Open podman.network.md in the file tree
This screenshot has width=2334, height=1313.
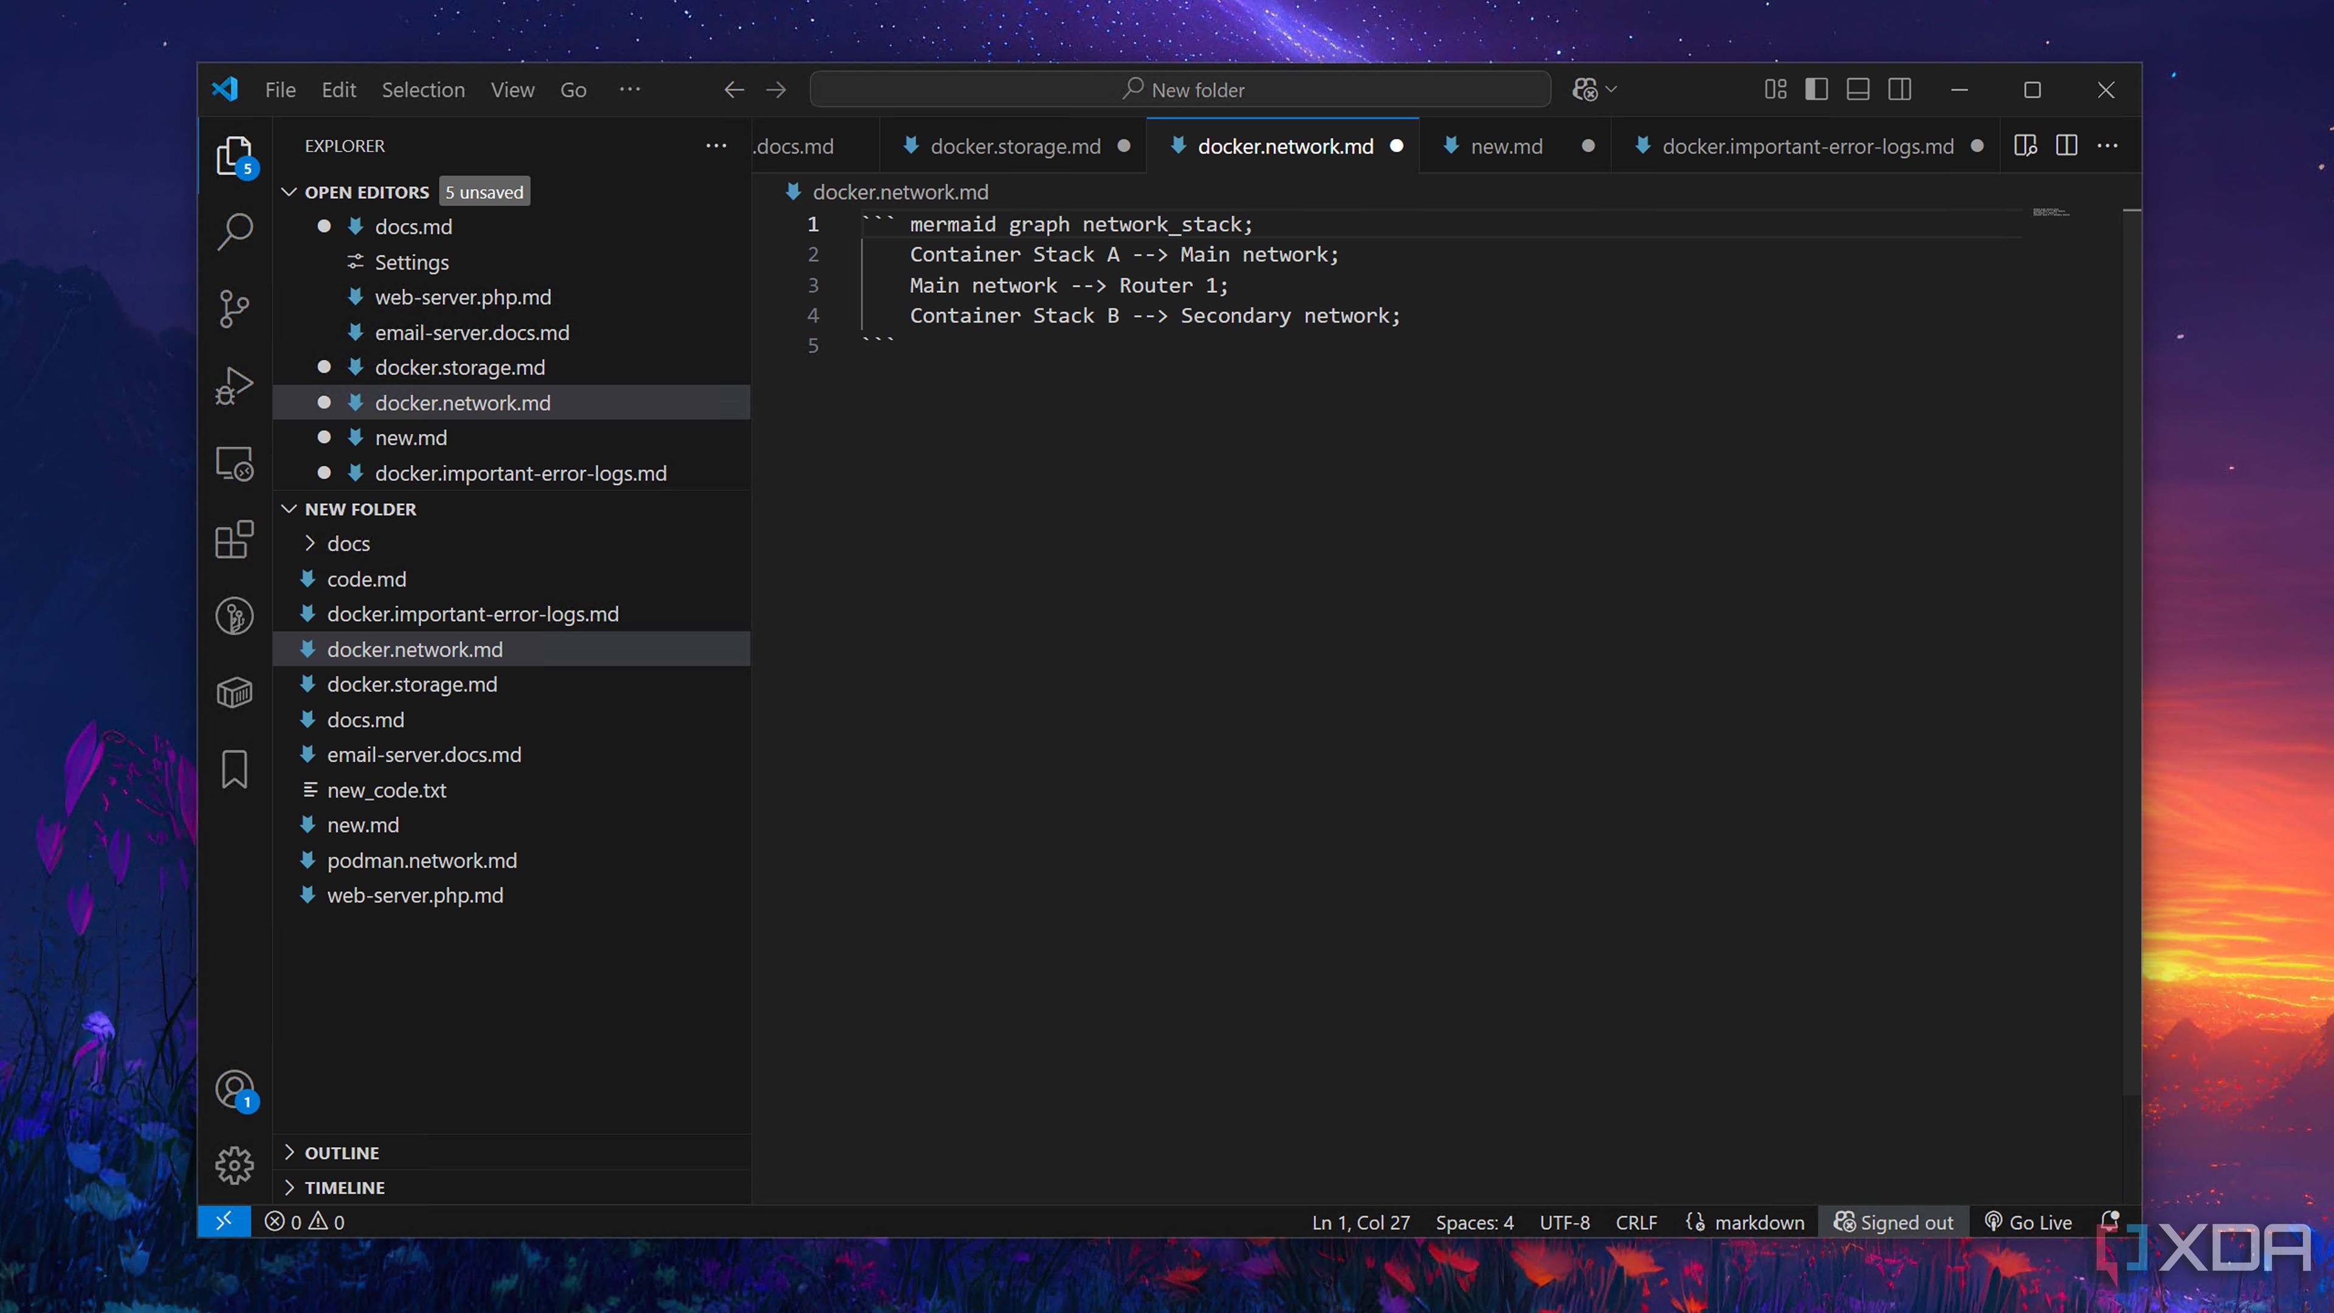tap(511, 861)
